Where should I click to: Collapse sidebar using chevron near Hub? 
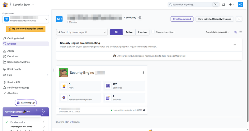point(48,75)
